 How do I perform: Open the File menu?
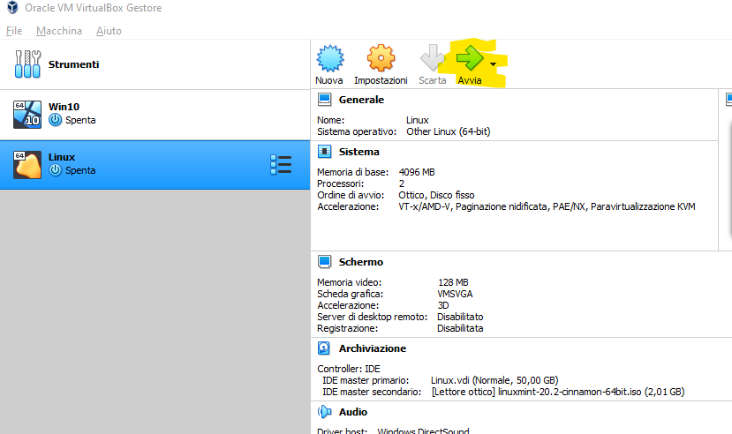click(x=14, y=31)
